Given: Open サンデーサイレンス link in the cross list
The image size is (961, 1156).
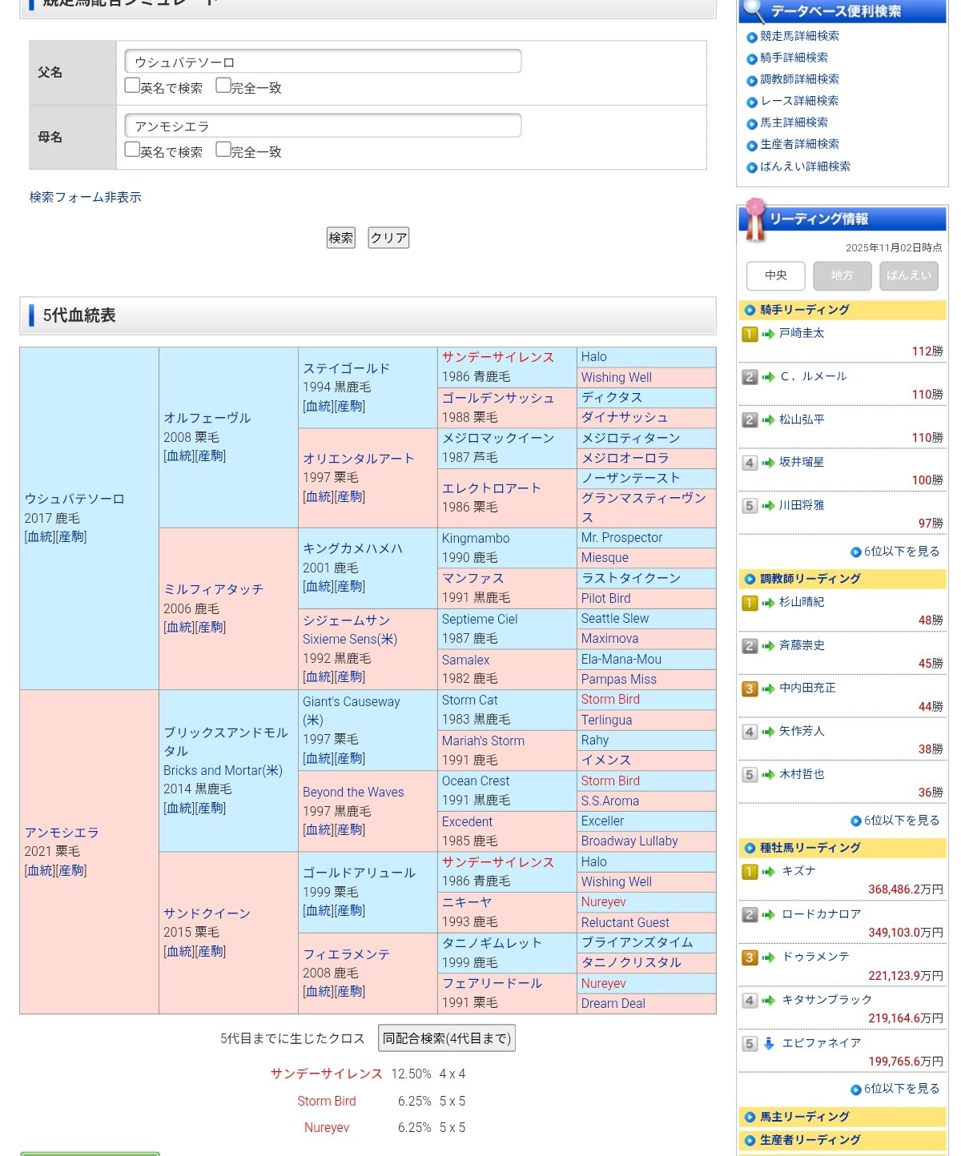Looking at the screenshot, I should click(x=326, y=1074).
